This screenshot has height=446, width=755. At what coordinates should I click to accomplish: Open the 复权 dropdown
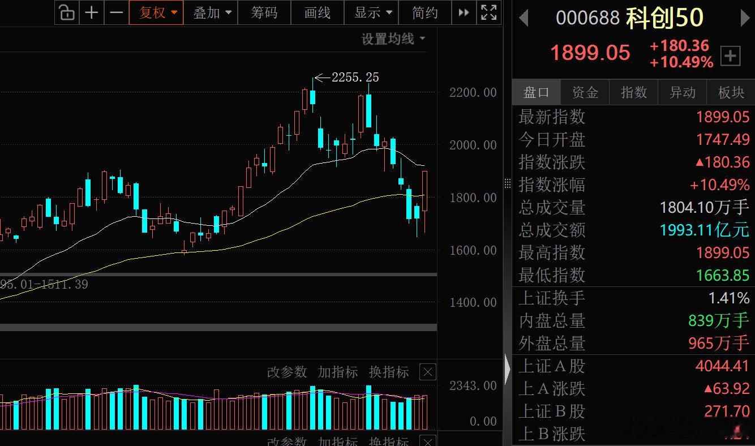pos(156,12)
